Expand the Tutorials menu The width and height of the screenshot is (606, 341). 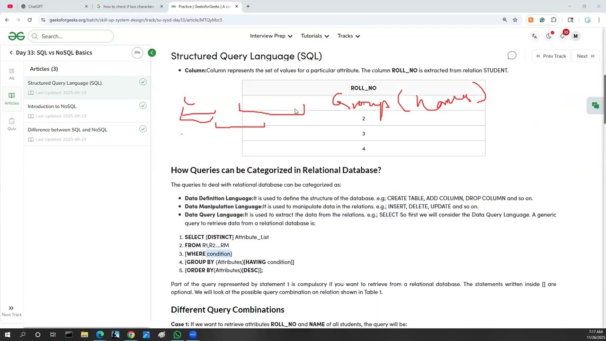315,36
